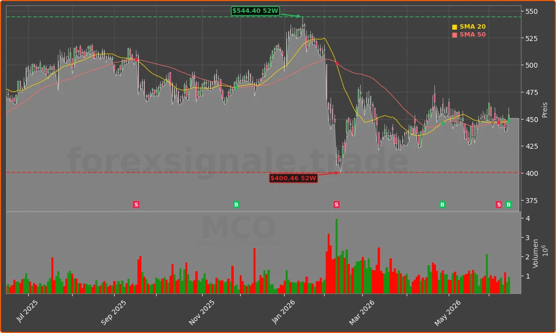This screenshot has width=556, height=333.
Task: Click the 450 price axis value
Action: click(x=531, y=120)
